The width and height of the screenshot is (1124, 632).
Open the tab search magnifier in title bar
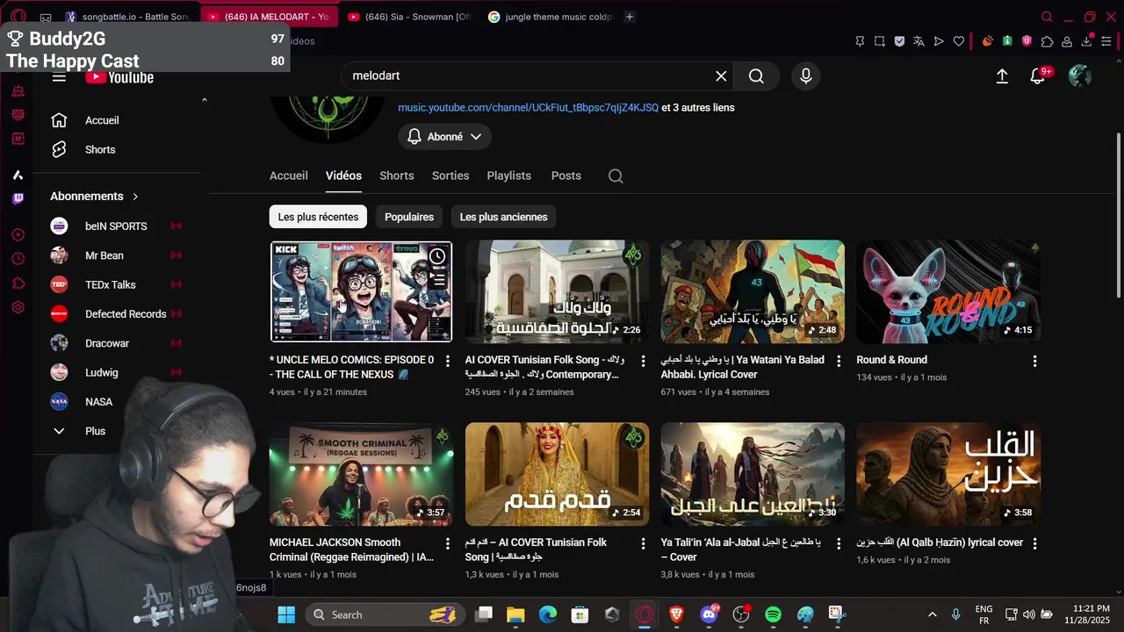click(1047, 17)
